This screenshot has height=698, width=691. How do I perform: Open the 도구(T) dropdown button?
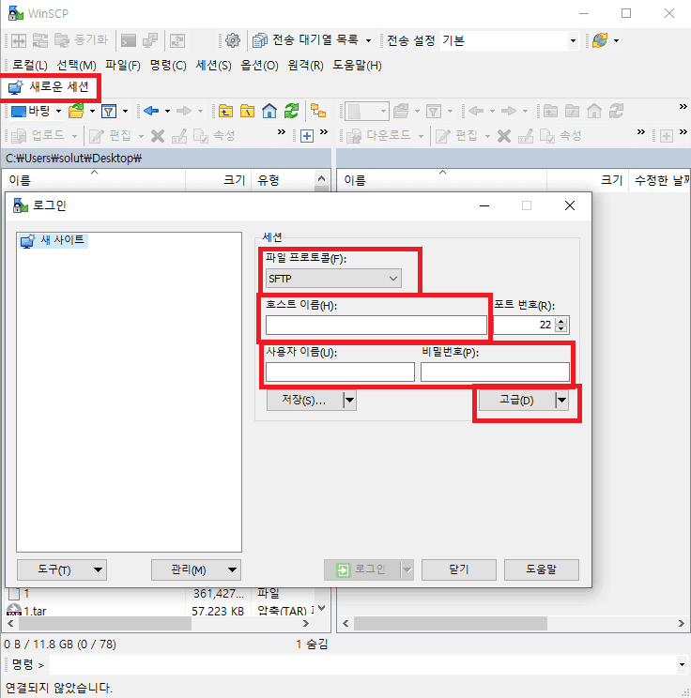point(62,569)
